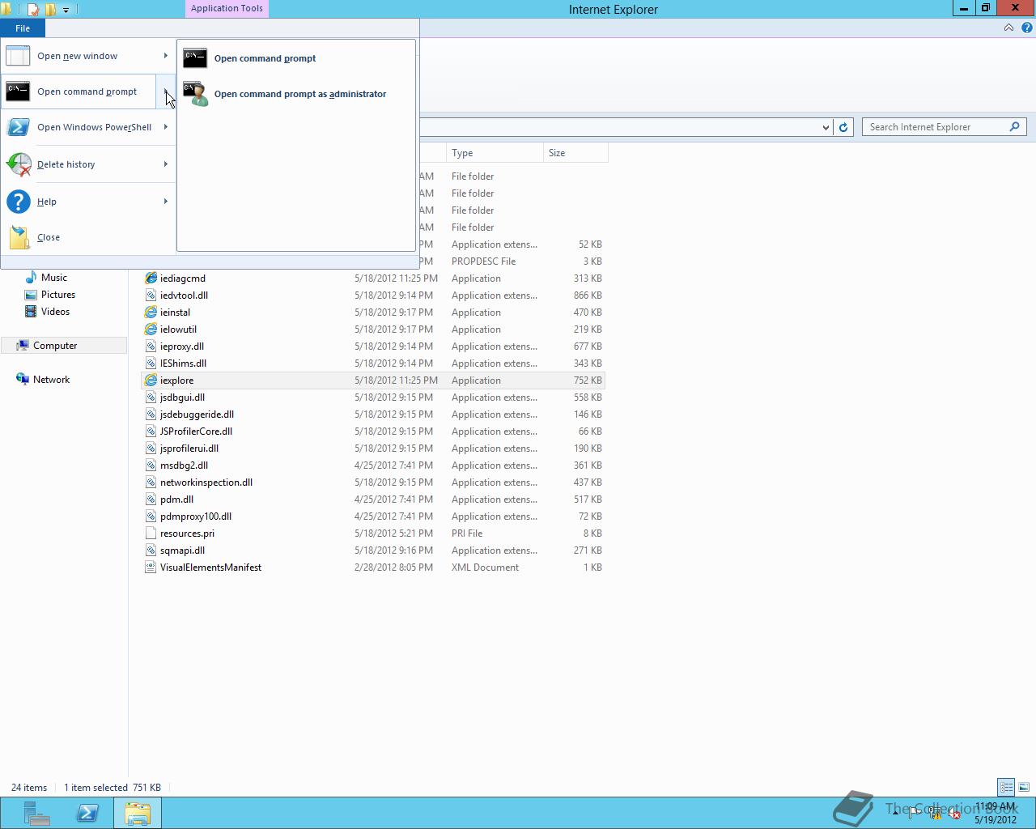Click the refresh button beside address bar

[843, 127]
